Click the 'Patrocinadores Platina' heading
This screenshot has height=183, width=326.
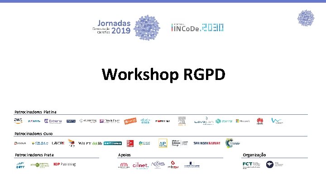[36, 112]
